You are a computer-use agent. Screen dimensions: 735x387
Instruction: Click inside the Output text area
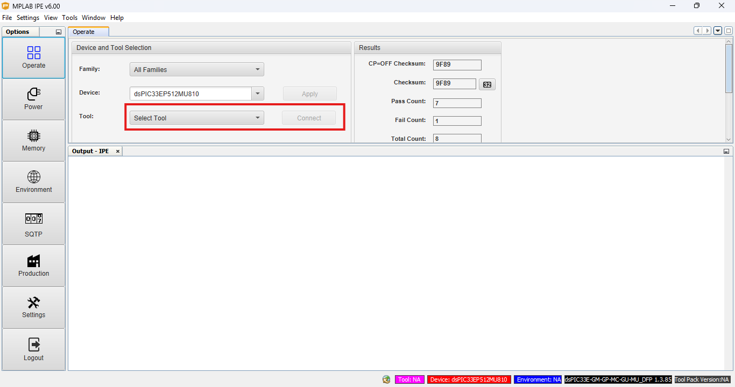tap(397, 263)
